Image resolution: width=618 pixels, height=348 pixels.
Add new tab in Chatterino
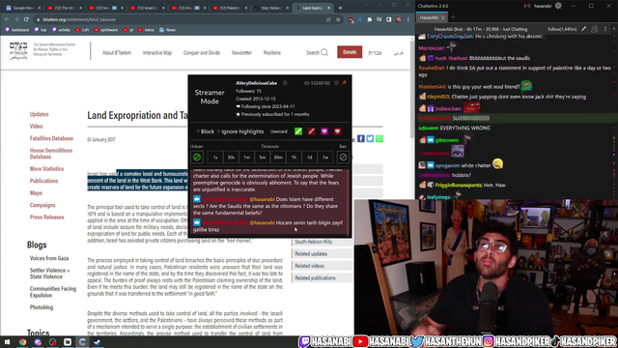point(453,17)
